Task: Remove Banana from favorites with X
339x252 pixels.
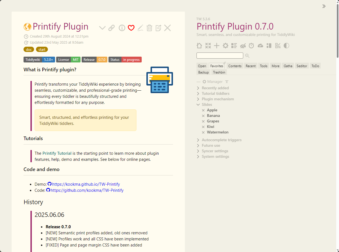Action: tap(203, 116)
